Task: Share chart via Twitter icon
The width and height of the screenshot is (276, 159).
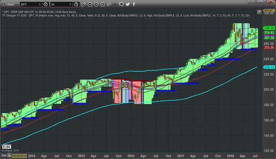Action: coord(128,5)
